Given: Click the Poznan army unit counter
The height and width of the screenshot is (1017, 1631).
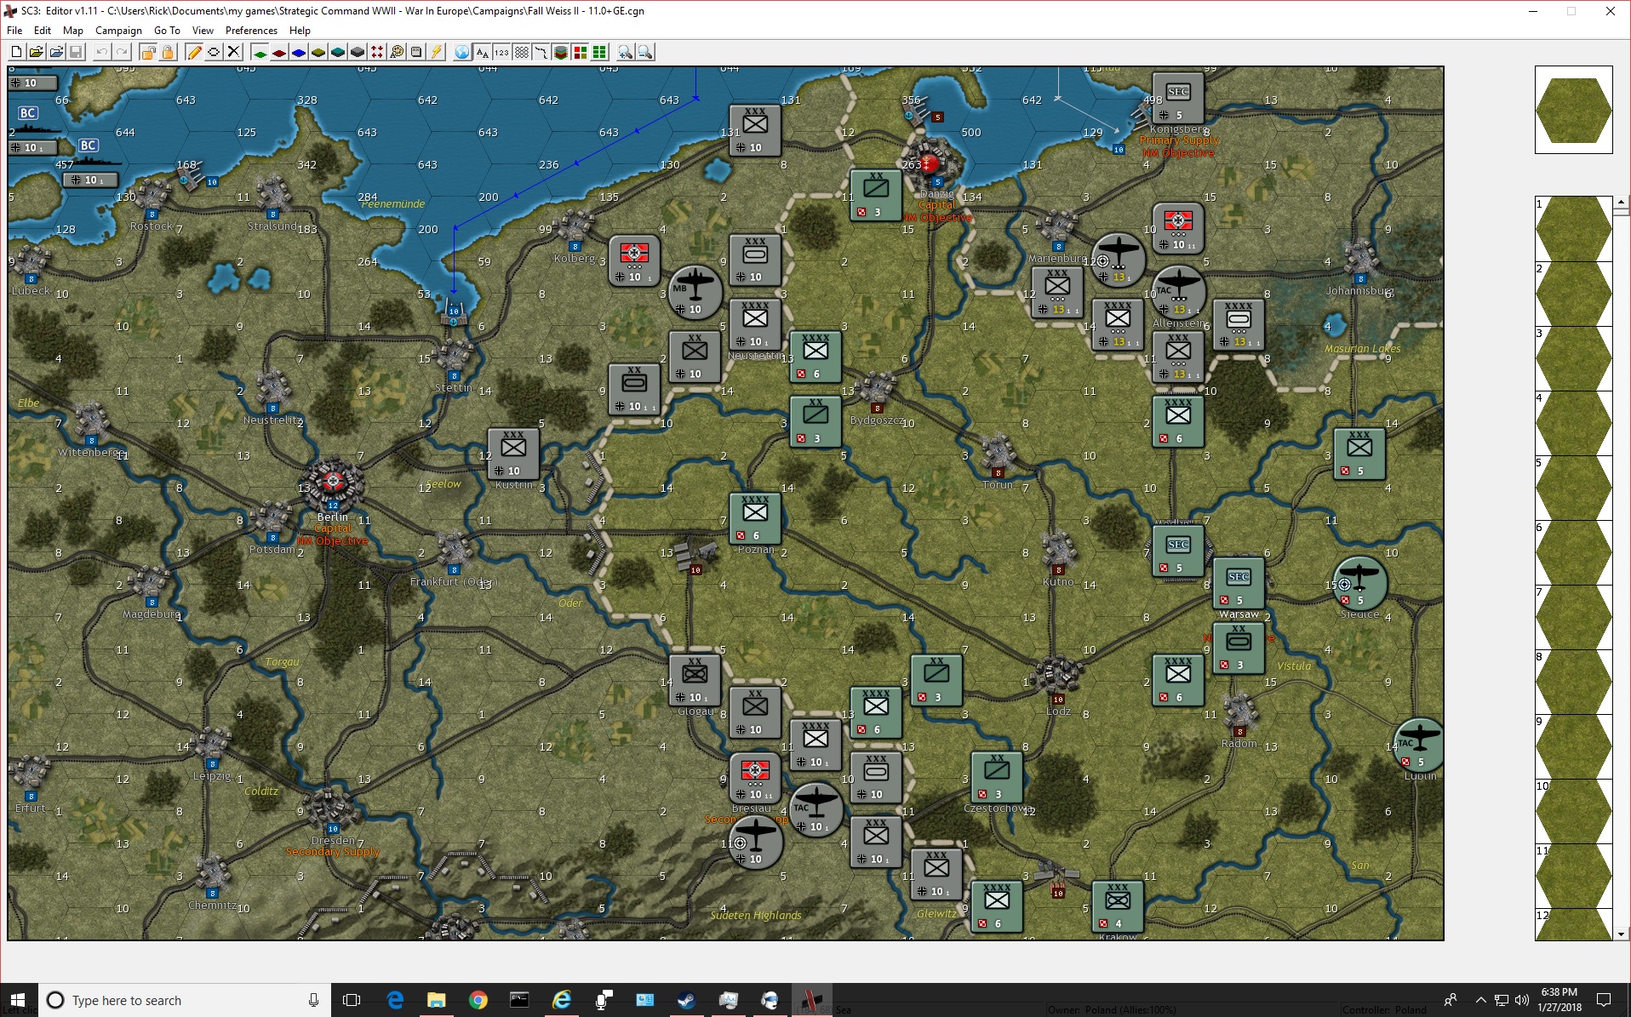Looking at the screenshot, I should tap(755, 518).
